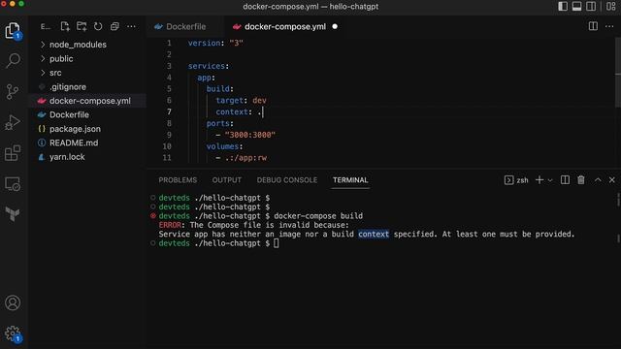Screen dimensions: 621x349
Task: Close the terminal panel
Action: (612, 180)
